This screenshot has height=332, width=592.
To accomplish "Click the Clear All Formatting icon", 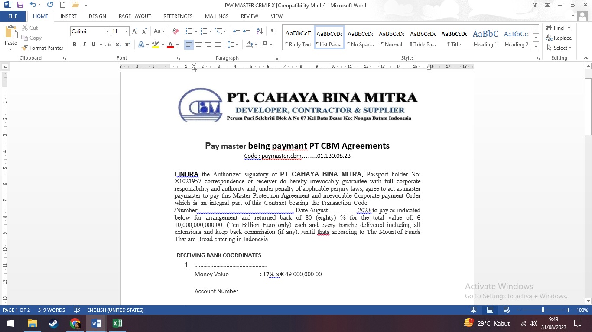I will point(176,31).
